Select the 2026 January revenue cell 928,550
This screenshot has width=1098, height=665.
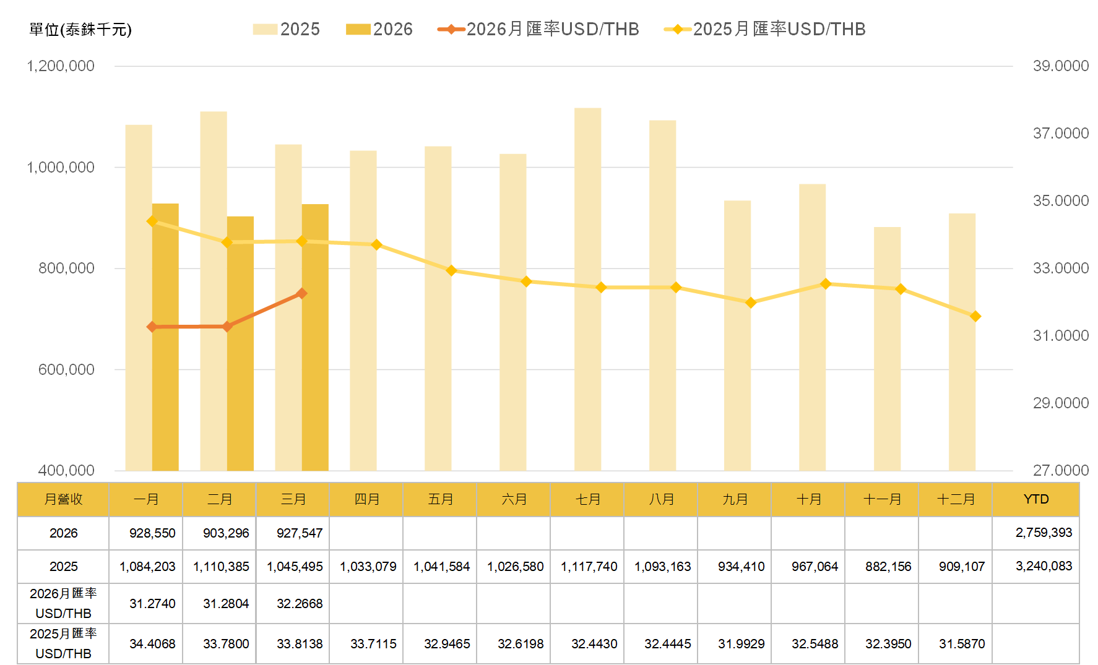(146, 533)
